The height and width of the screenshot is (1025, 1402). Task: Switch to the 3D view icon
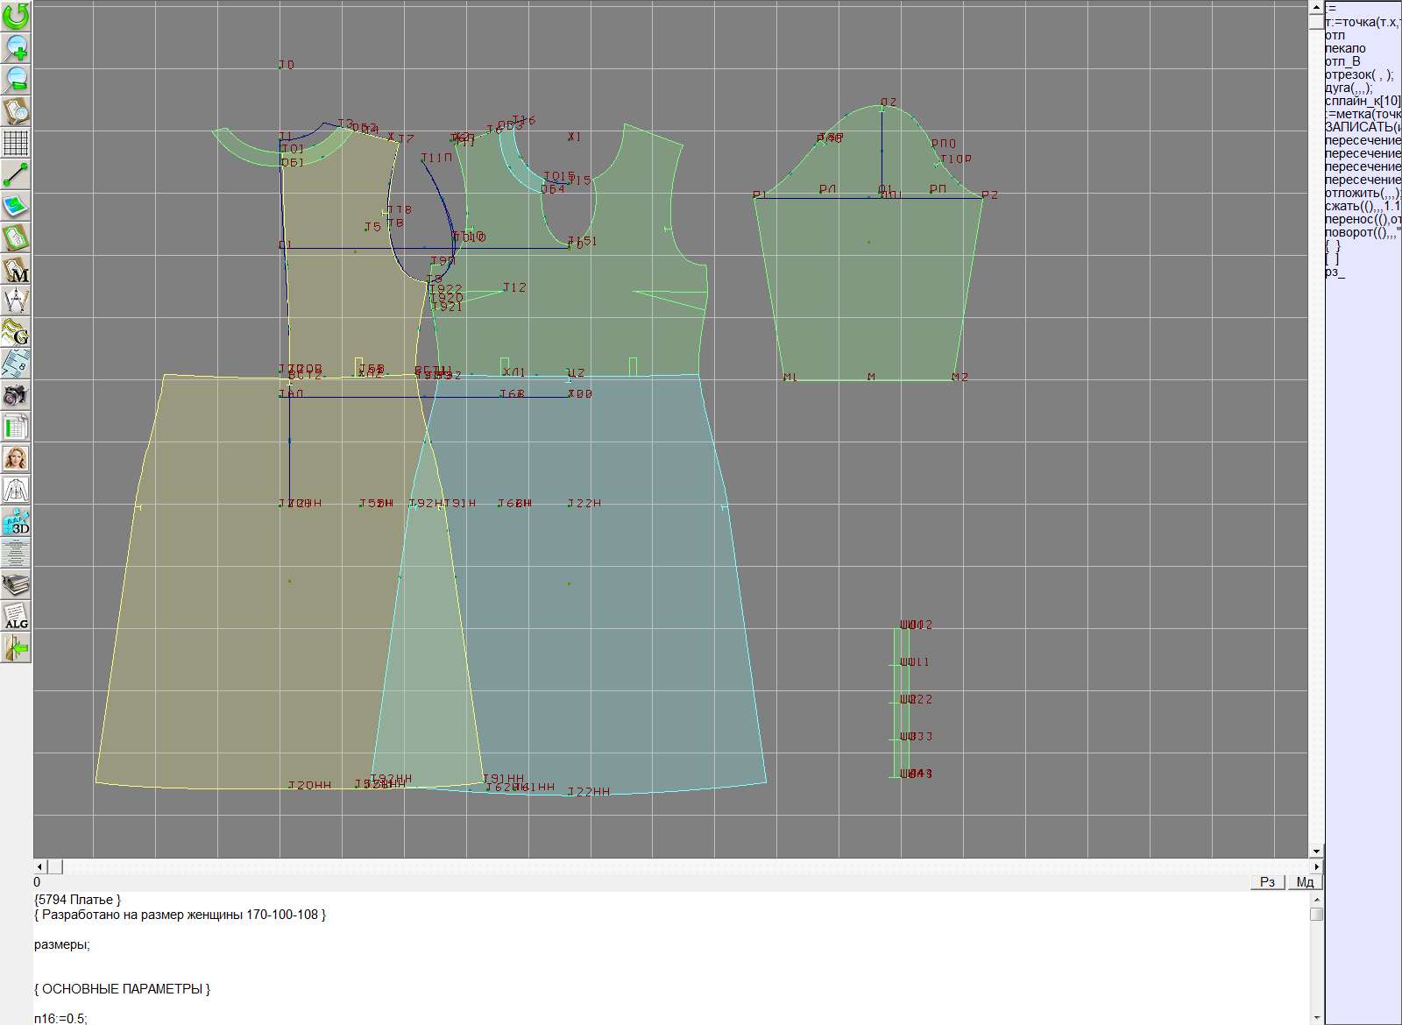(x=16, y=521)
